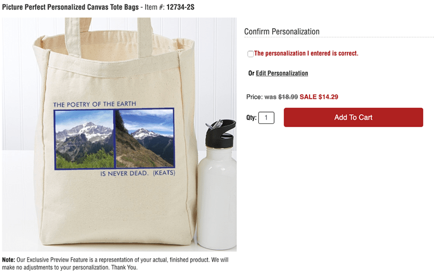Click the item number 12734-2S text
Image resolution: width=434 pixels, height=279 pixels.
(x=180, y=7)
